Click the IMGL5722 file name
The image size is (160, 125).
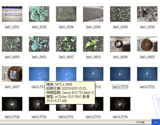point(147,87)
